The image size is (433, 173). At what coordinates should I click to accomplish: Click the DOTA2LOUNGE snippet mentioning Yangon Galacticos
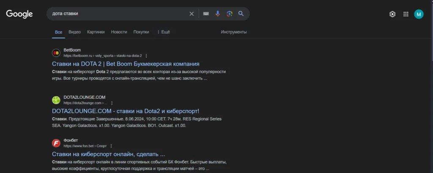coord(137,122)
